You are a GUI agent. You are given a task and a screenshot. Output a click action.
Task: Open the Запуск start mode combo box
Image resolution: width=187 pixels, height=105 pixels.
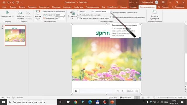(100, 11)
